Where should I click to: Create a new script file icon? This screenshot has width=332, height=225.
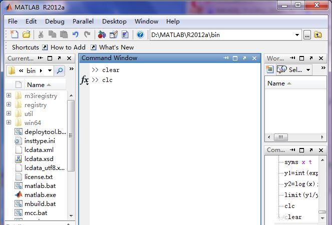click(x=15, y=34)
